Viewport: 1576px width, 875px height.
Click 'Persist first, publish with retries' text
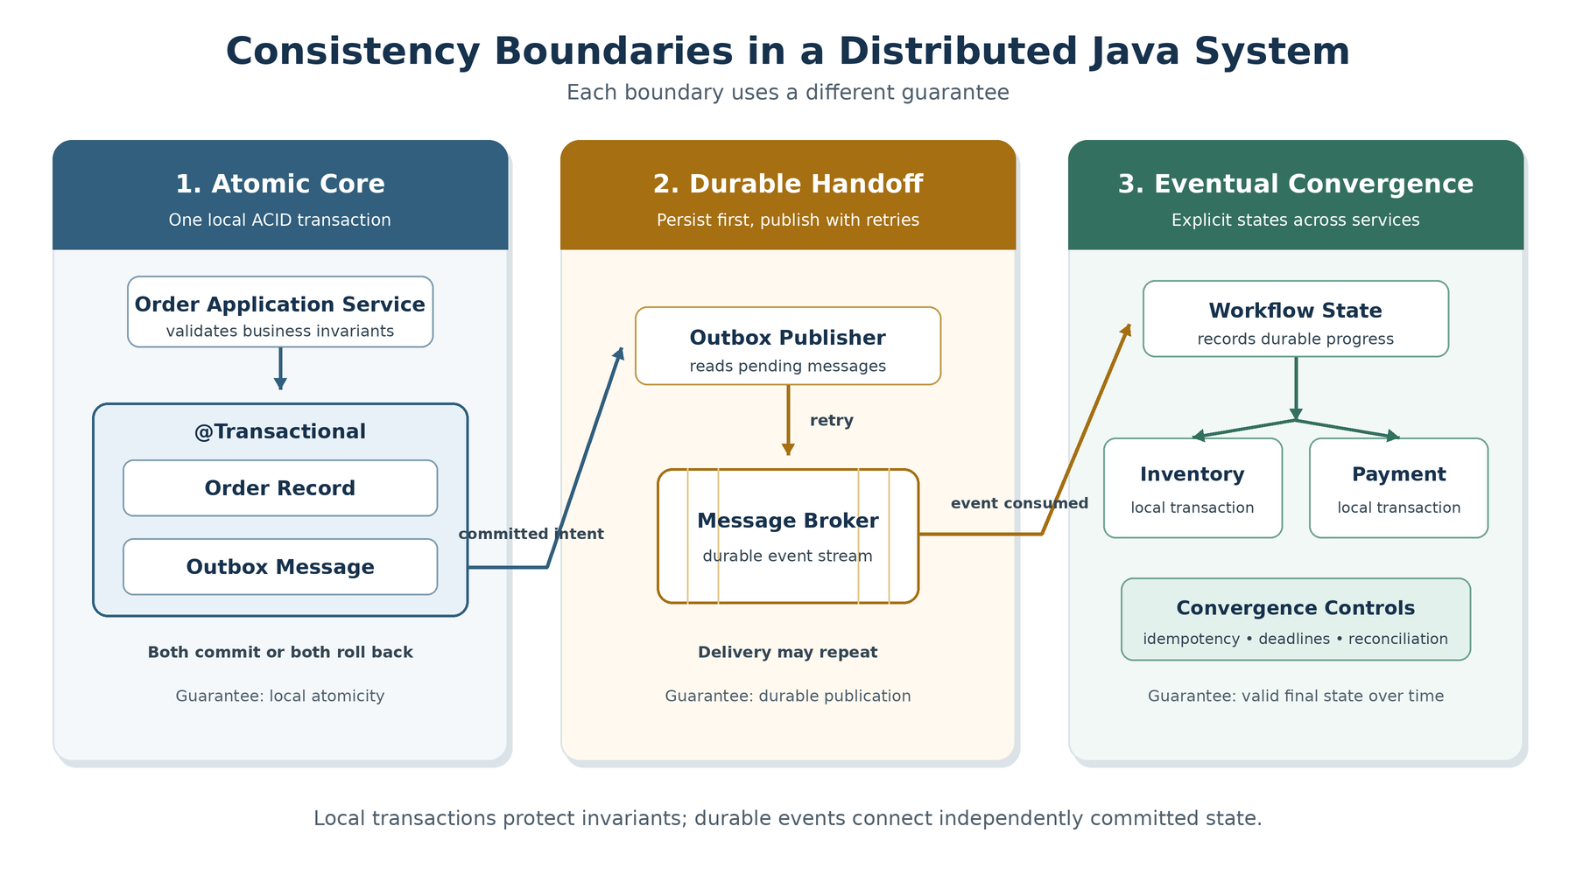click(x=788, y=220)
